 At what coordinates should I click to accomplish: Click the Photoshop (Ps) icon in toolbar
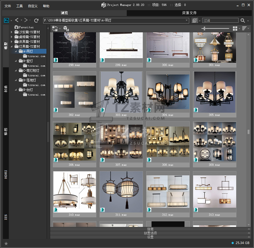click(7, 20)
